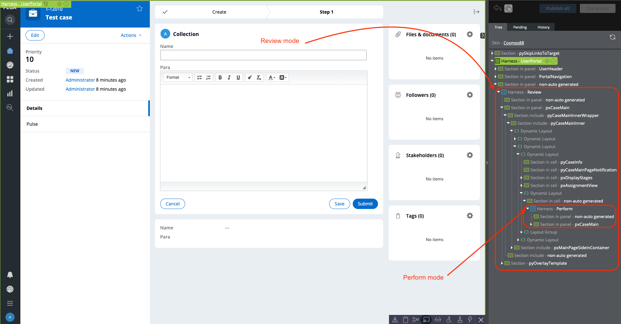This screenshot has width=621, height=324.
Task: Collapse the Harness - Review tree node
Action: click(x=498, y=92)
